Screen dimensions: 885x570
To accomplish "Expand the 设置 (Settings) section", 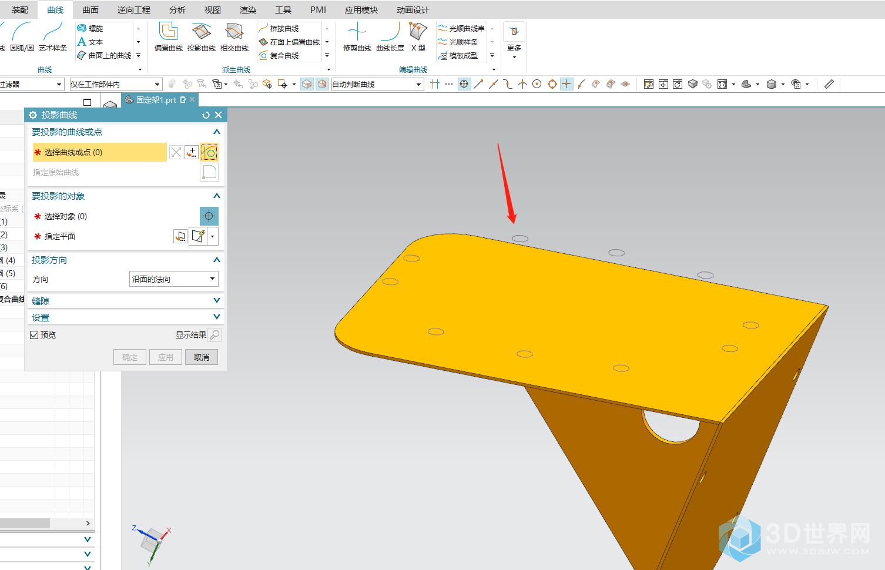I will [126, 317].
